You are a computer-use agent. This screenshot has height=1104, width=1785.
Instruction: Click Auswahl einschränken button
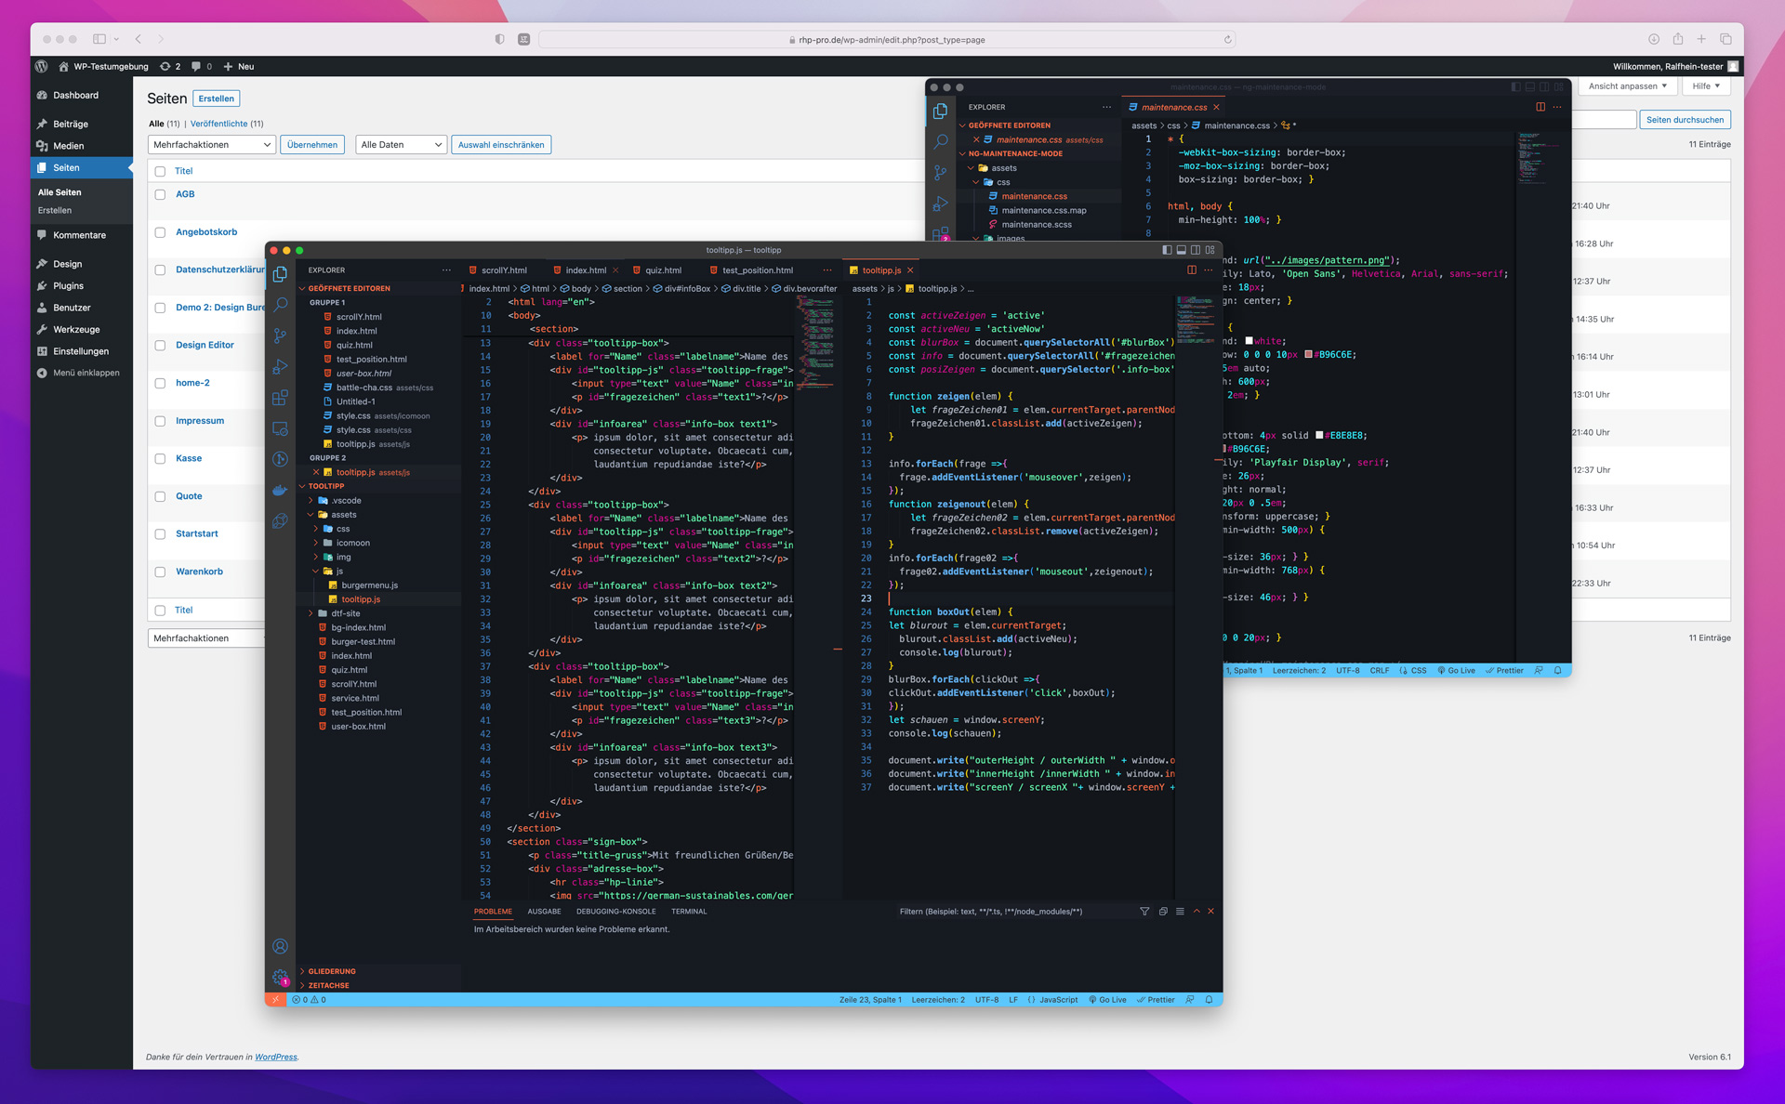(x=501, y=145)
